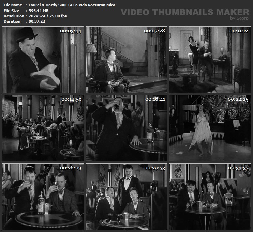Click the resolution value 702x574 / 25.00 fps

(x=48, y=16)
